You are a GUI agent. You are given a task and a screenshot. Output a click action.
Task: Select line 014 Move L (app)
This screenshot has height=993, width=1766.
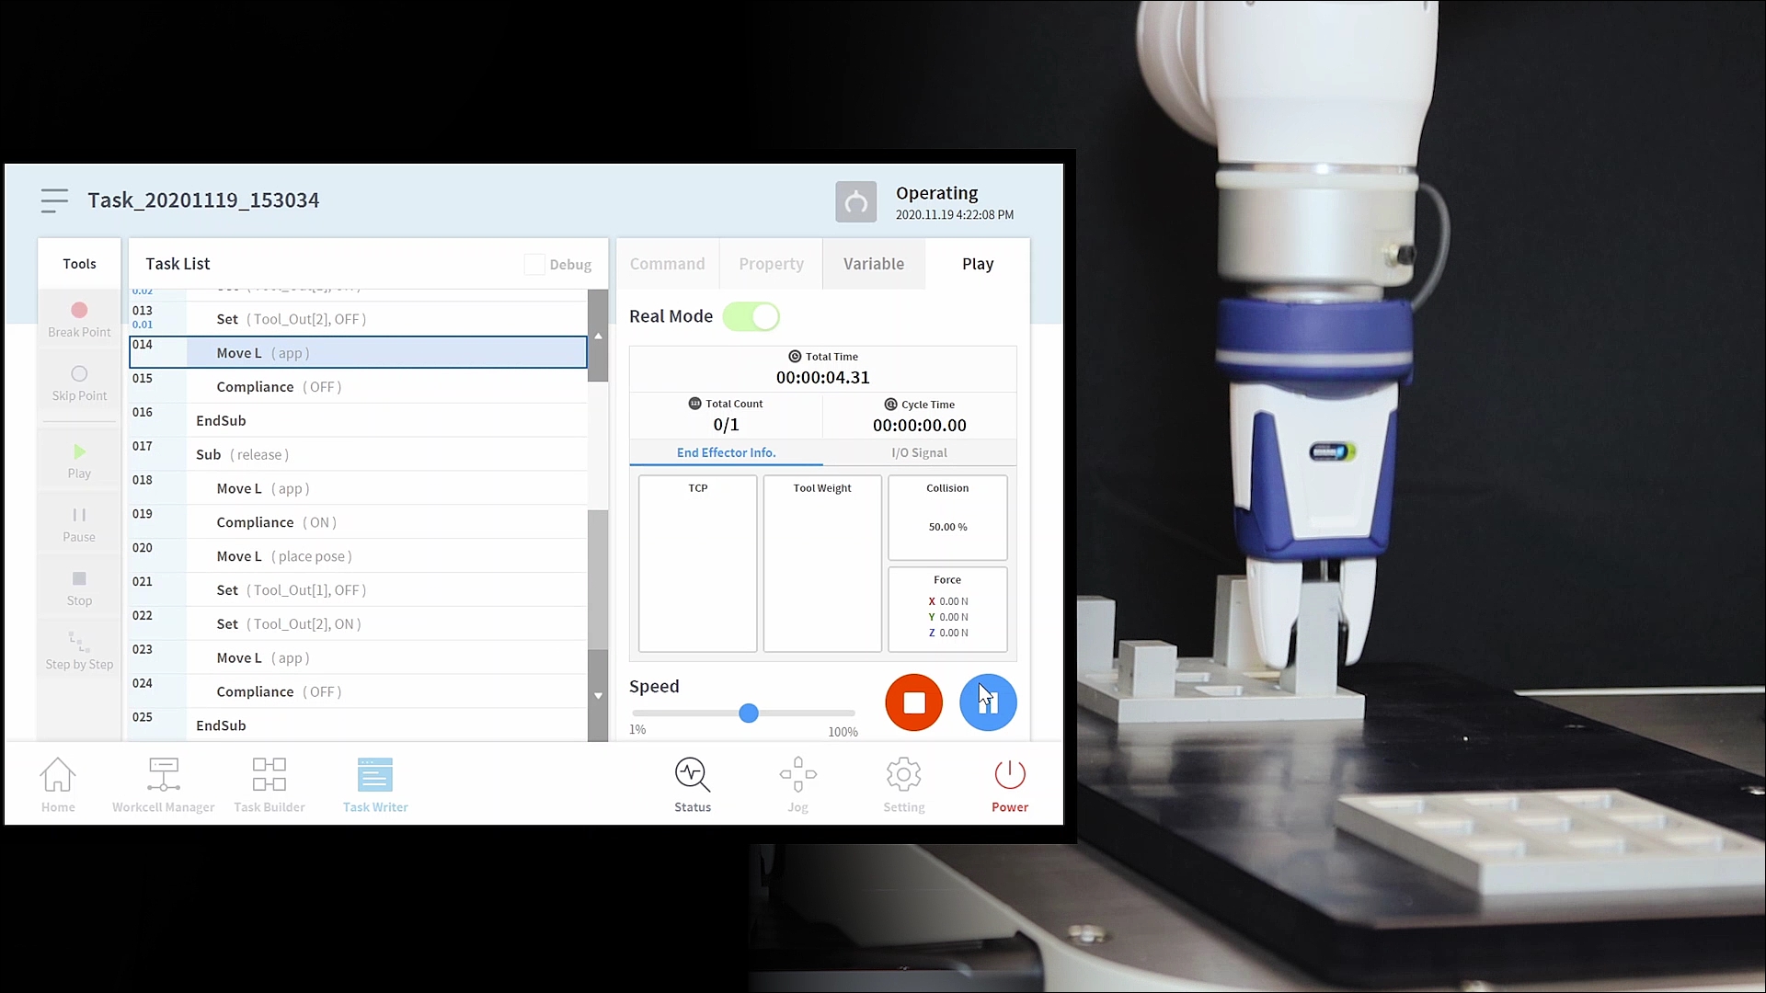click(359, 353)
